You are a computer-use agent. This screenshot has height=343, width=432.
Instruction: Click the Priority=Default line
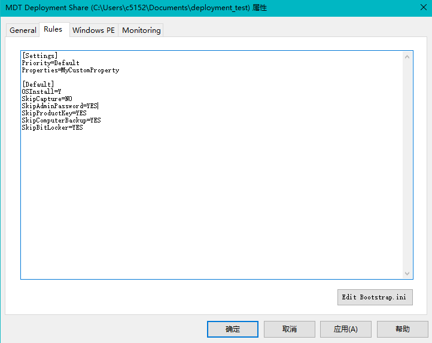coord(50,63)
